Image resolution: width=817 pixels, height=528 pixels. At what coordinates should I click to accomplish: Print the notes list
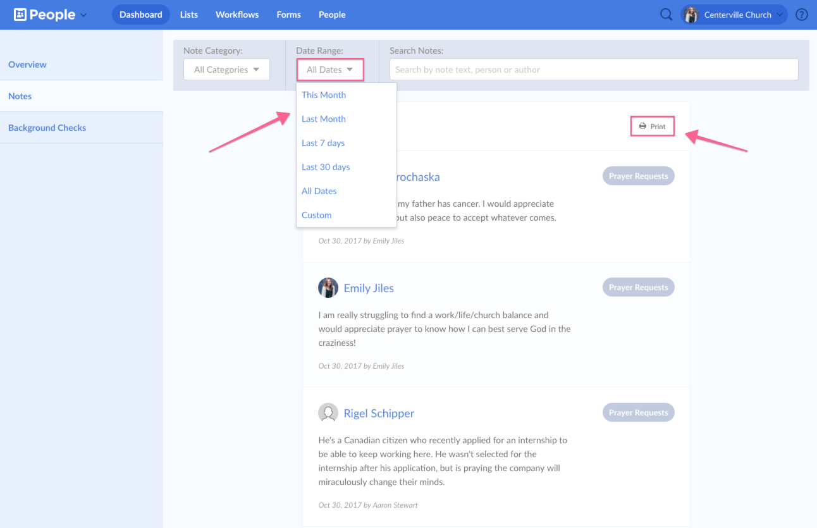tap(653, 126)
